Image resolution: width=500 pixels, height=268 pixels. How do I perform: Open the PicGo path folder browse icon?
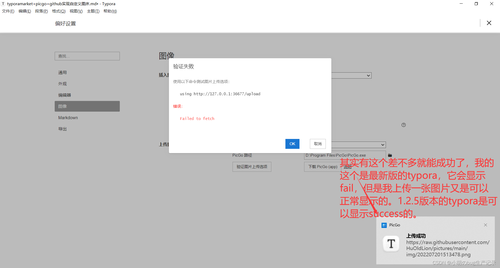(390, 155)
